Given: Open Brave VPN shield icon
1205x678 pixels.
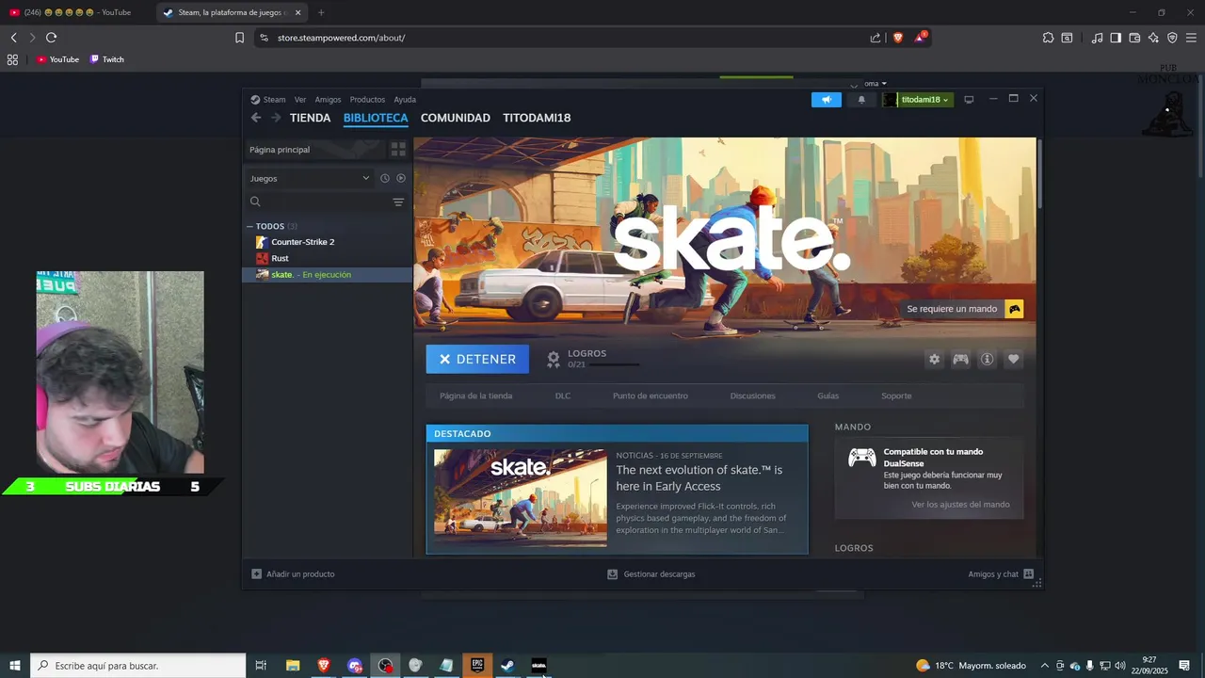Looking at the screenshot, I should (1172, 38).
